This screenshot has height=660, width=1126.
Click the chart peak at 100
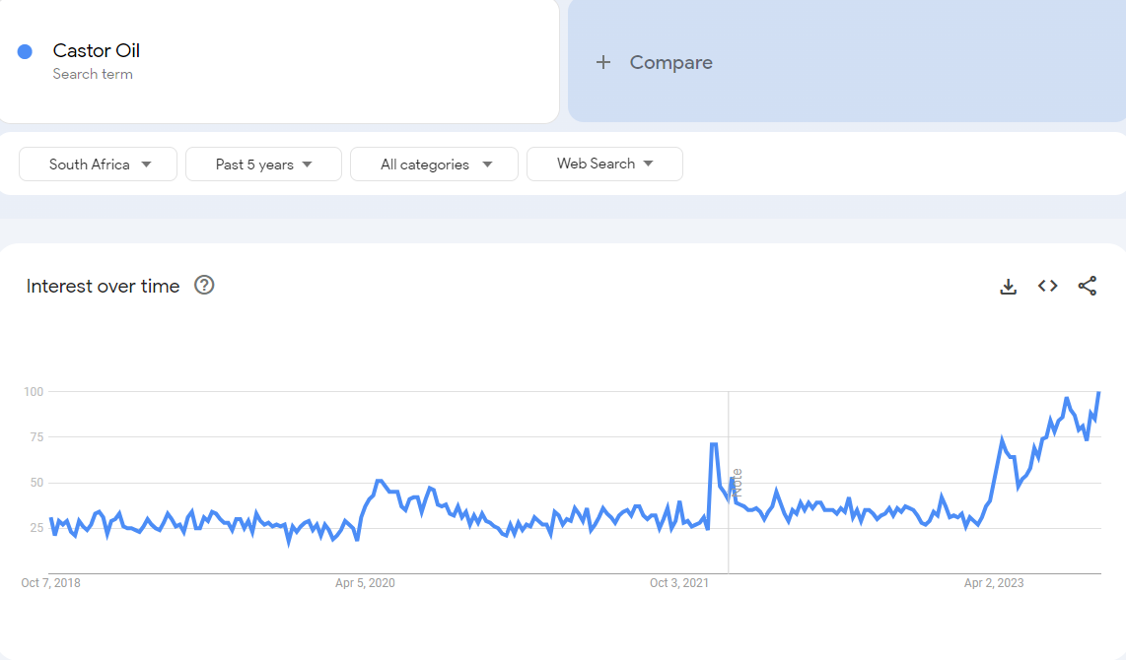(x=1098, y=392)
